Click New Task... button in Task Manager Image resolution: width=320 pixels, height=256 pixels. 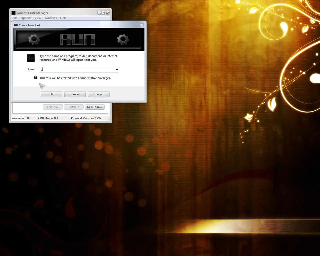(x=94, y=107)
